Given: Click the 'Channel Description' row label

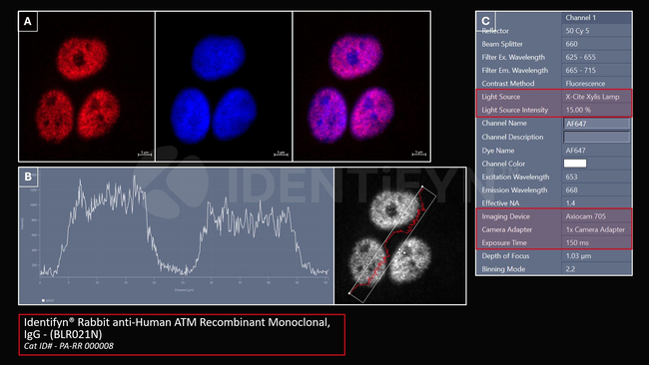Looking at the screenshot, I should click(512, 137).
